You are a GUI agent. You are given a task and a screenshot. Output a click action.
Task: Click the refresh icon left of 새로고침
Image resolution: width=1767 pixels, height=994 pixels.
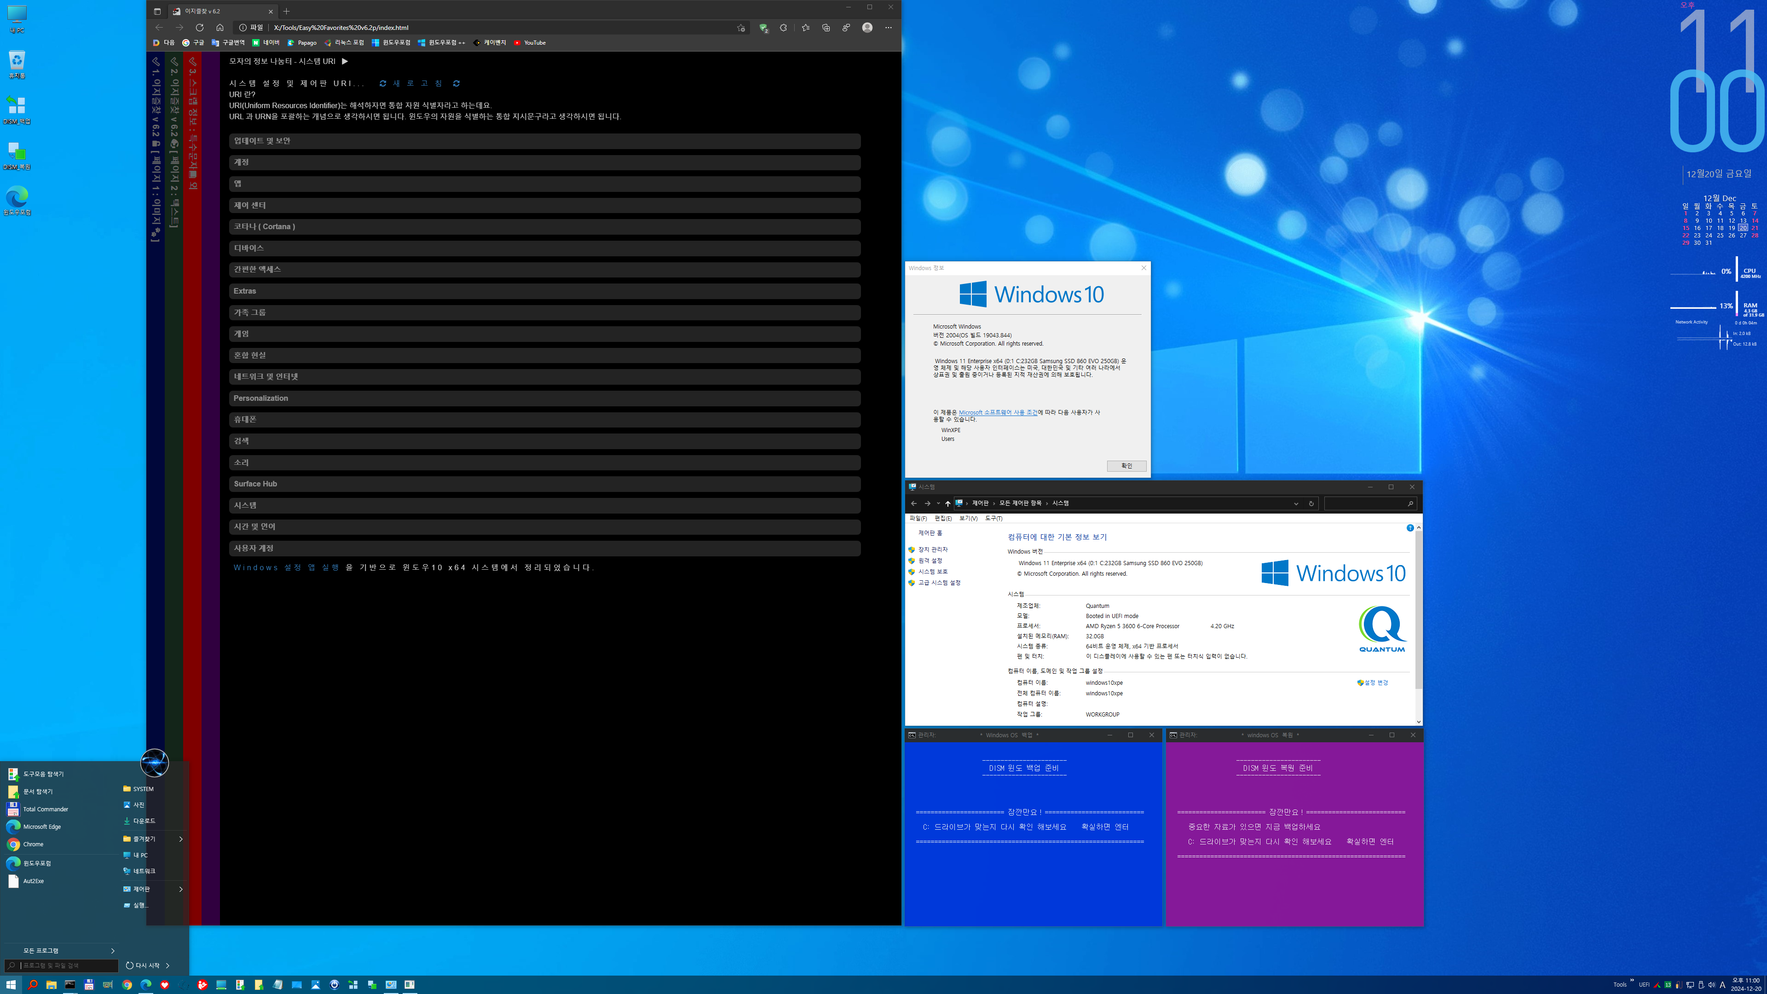click(383, 84)
